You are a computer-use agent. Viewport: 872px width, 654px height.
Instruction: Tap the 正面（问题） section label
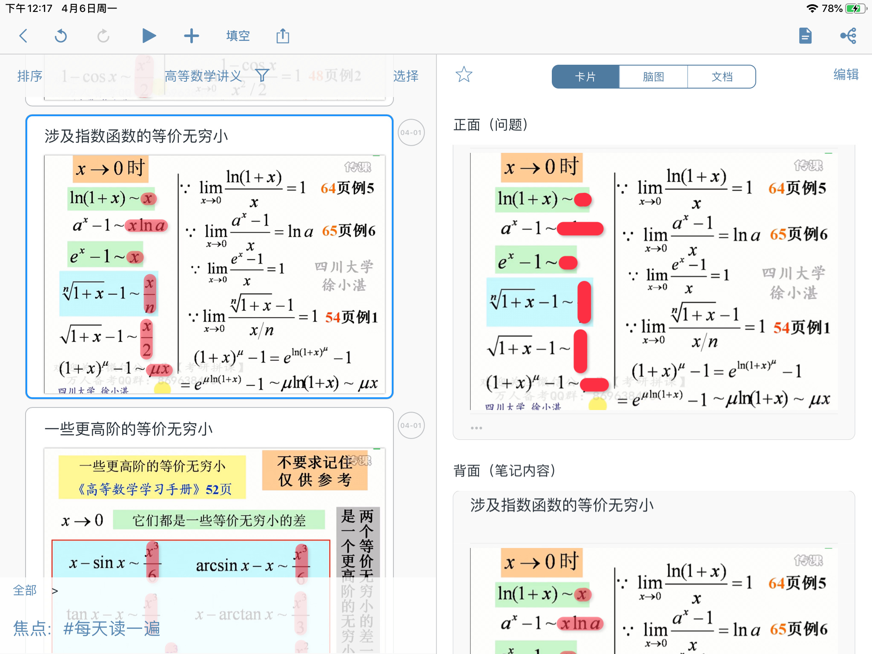[490, 125]
